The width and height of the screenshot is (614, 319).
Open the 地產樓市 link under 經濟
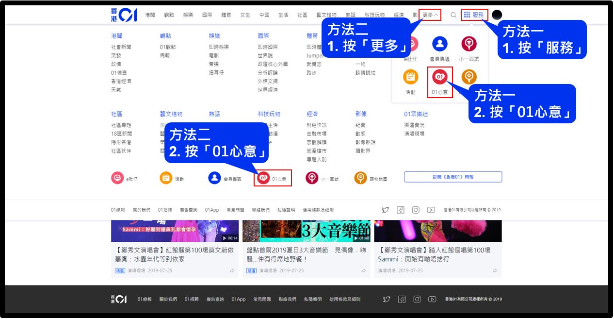(316, 151)
